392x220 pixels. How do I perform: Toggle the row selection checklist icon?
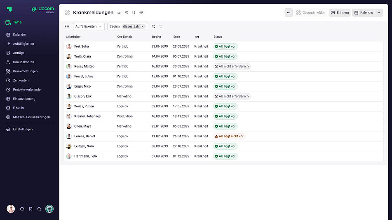click(67, 26)
